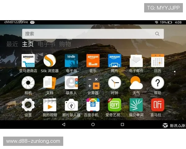Select the Shopping tab (购物)
Screen dimensions: 186x149
click(65, 44)
